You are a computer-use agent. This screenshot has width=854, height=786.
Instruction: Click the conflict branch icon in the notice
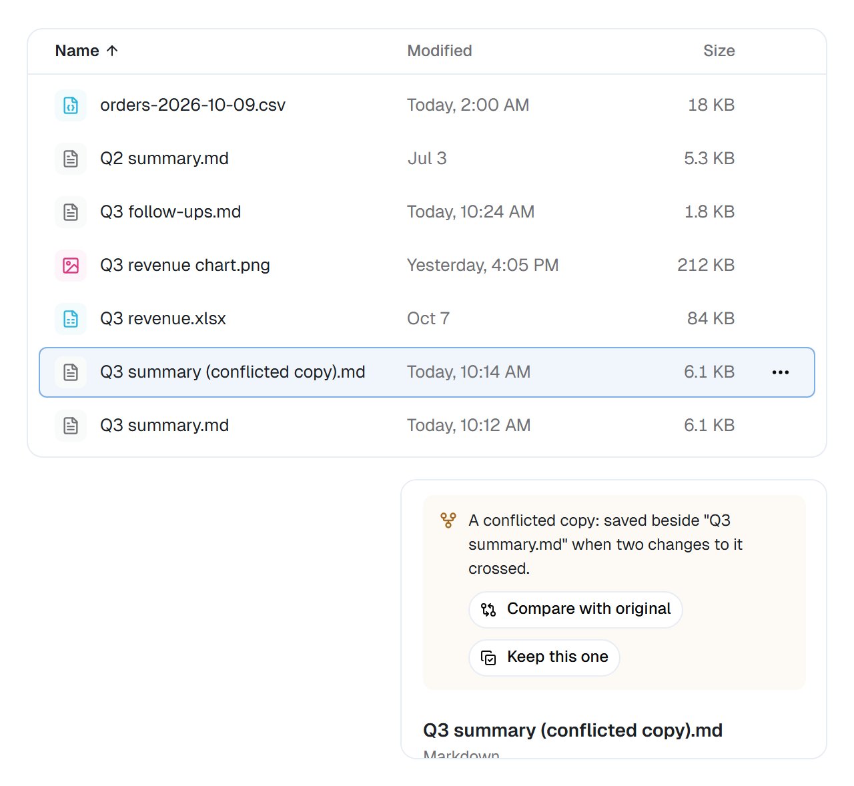tap(448, 520)
